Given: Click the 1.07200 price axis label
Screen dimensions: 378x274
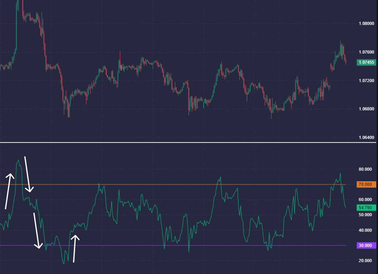Looking at the screenshot, I should point(366,81).
